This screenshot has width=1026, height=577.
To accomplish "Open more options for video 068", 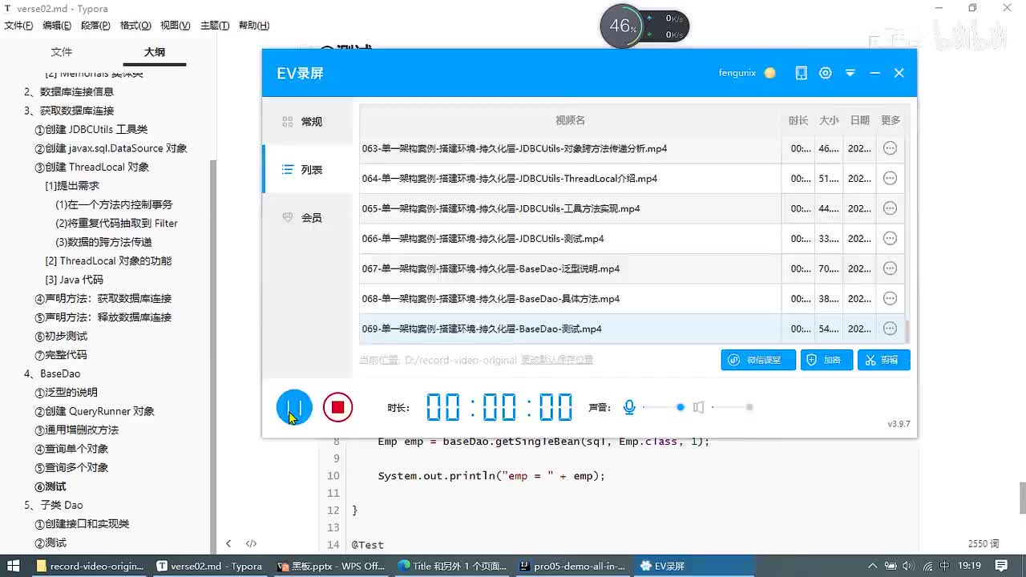I will point(890,298).
